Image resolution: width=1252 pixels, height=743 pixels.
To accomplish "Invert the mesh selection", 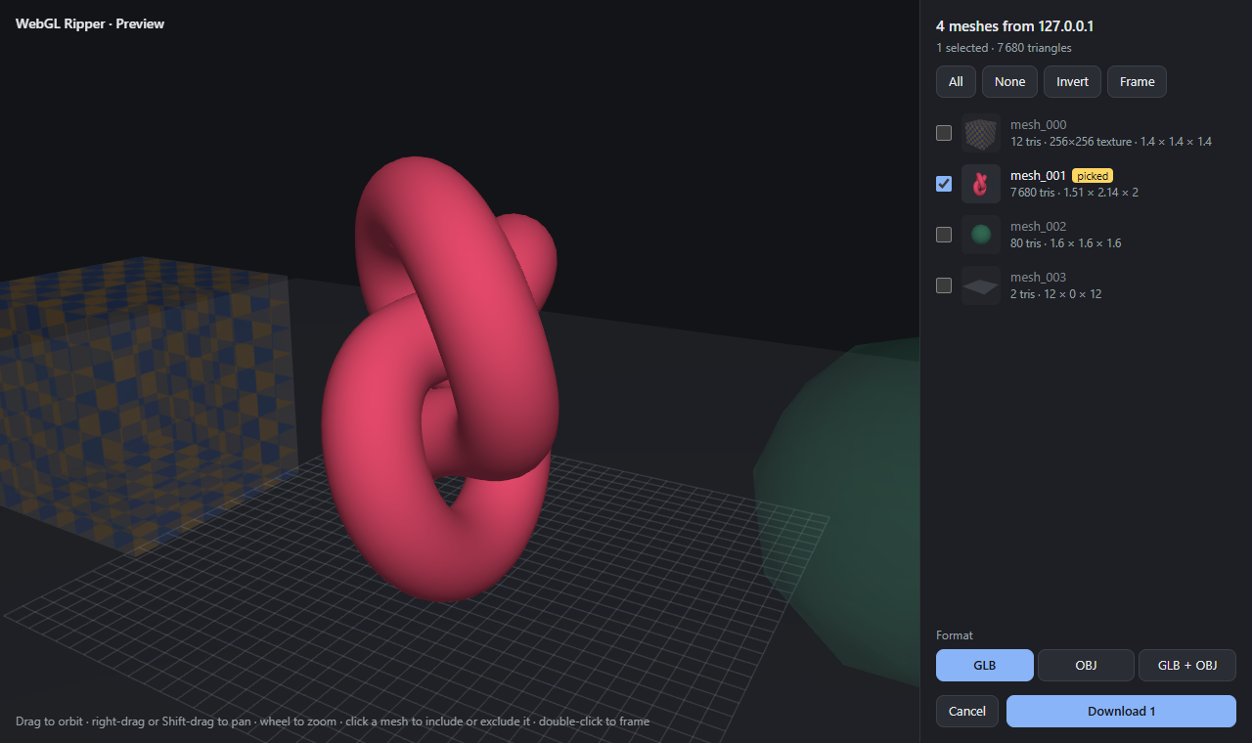I will click(1072, 81).
